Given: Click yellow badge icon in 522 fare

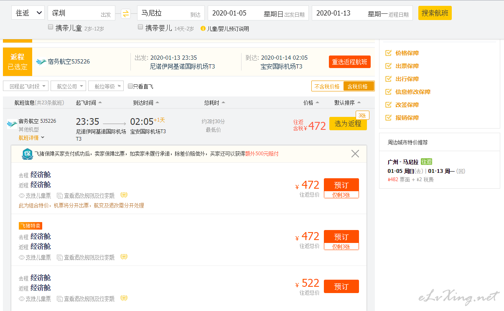Looking at the screenshot, I should coord(124,298).
